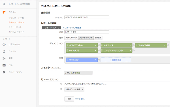Open the カスタム sidebar label

click(12, 12)
